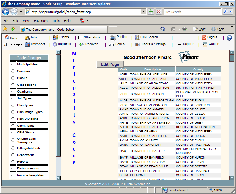Select the Job Types radio button

(13, 98)
